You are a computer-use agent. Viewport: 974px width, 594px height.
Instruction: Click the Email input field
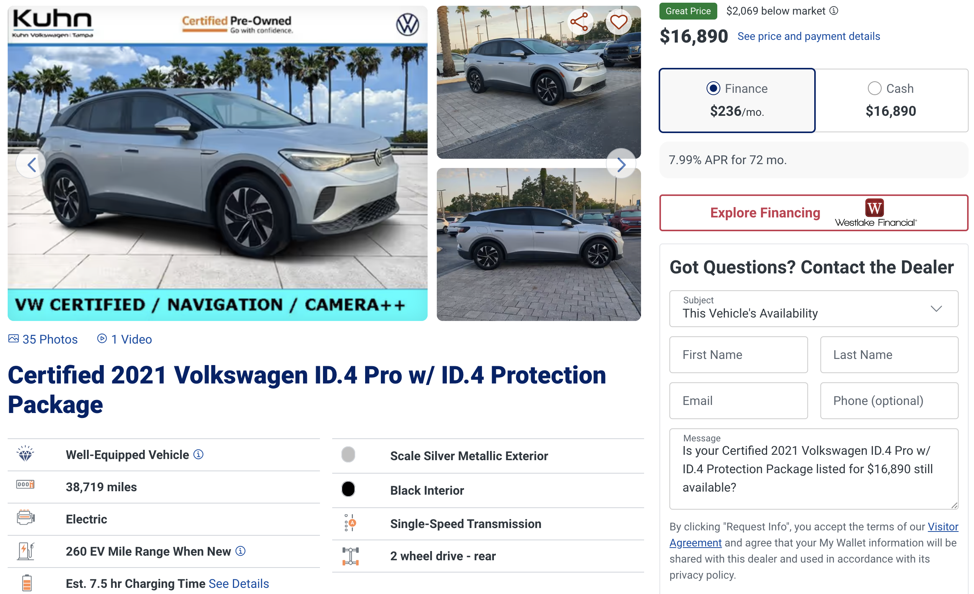(738, 400)
